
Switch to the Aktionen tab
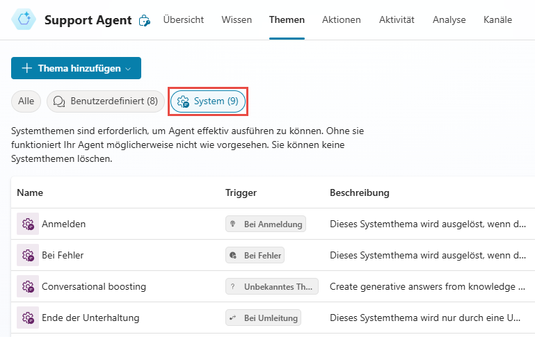(341, 19)
